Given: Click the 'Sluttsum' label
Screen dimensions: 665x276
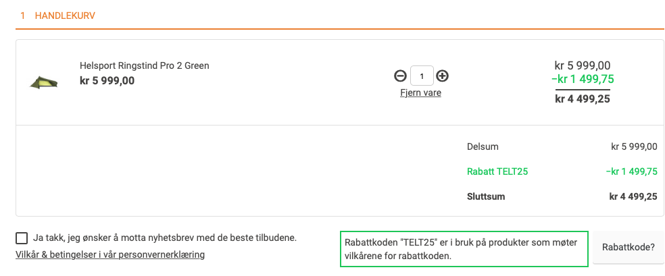Looking at the screenshot, I should (x=486, y=196).
